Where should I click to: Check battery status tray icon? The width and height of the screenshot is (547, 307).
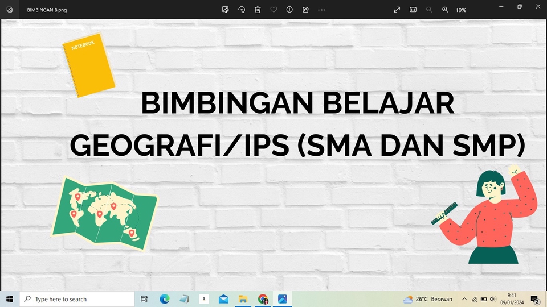[484, 299]
